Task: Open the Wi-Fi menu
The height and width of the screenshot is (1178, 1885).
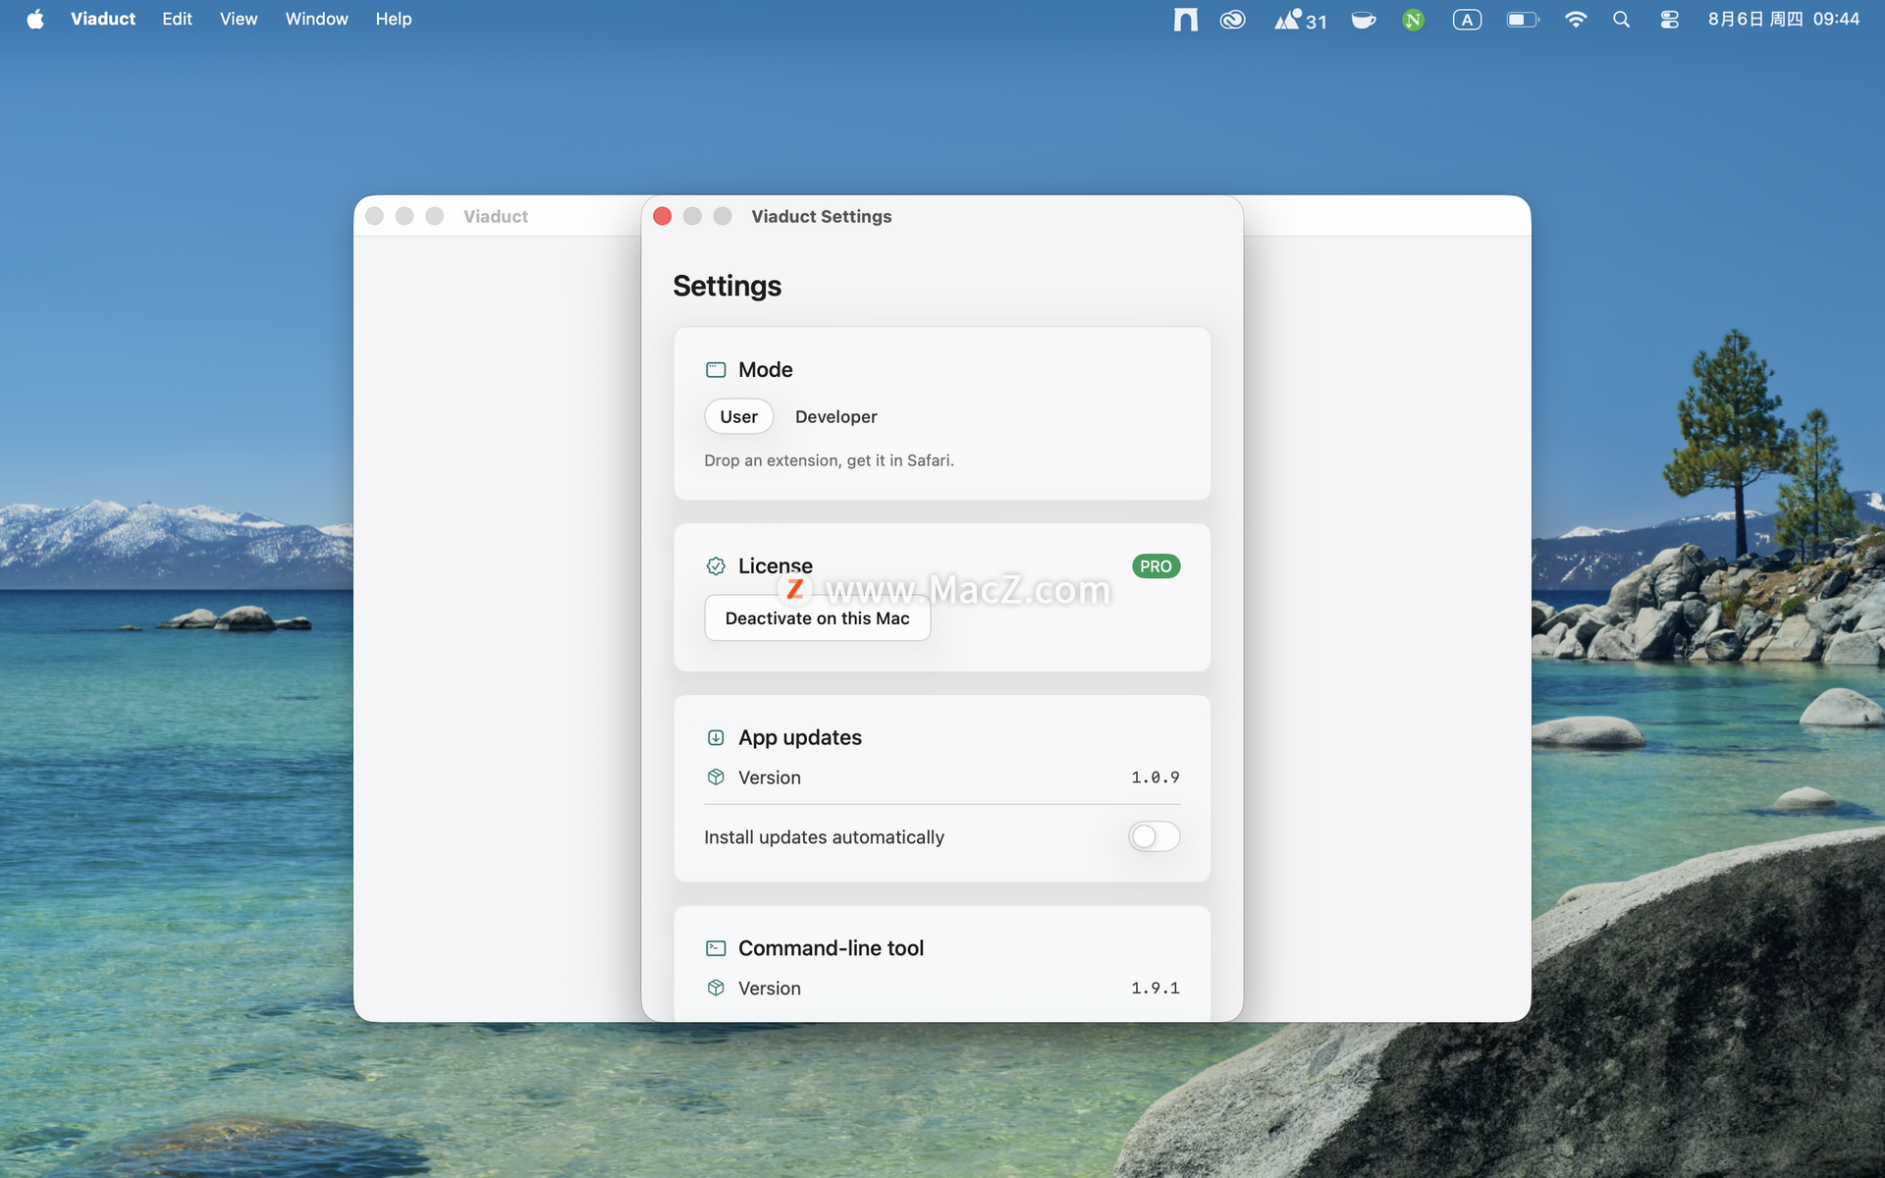Action: [x=1576, y=20]
